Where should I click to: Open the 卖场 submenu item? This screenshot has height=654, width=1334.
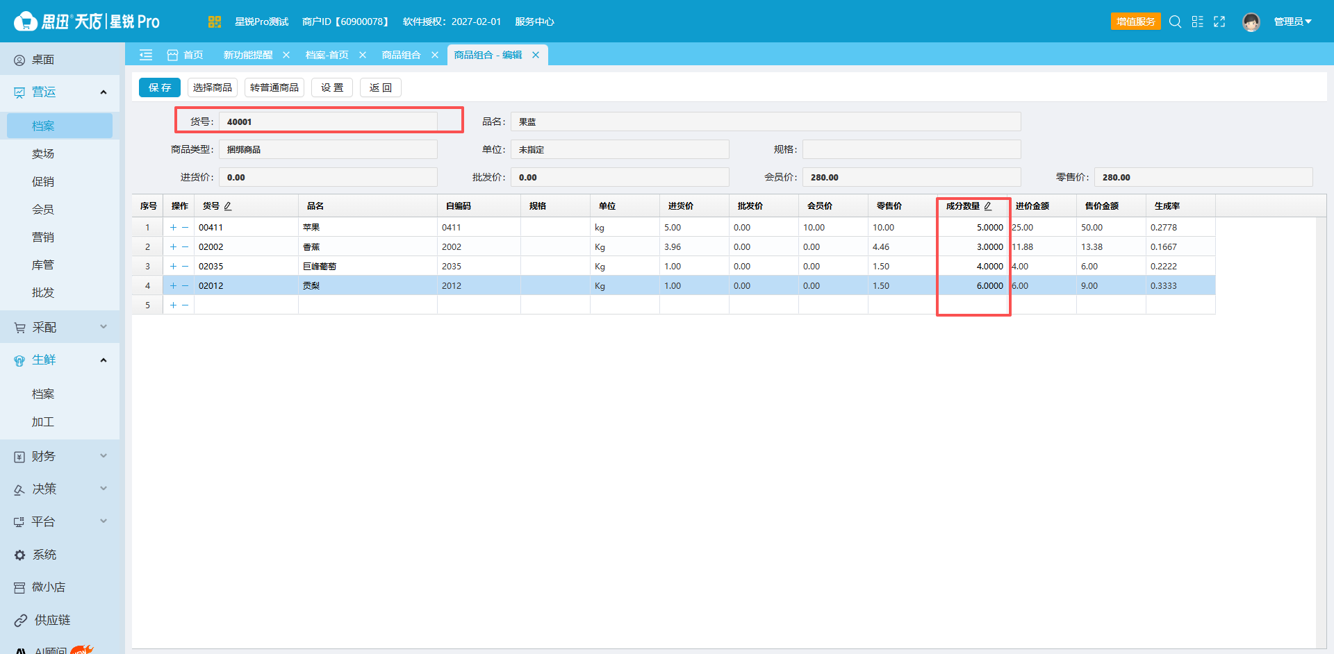[x=43, y=153]
